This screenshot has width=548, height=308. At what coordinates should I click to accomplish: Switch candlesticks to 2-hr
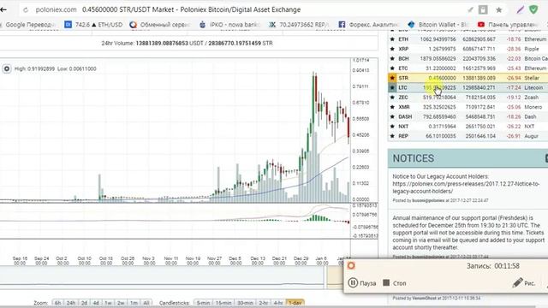[264, 303]
